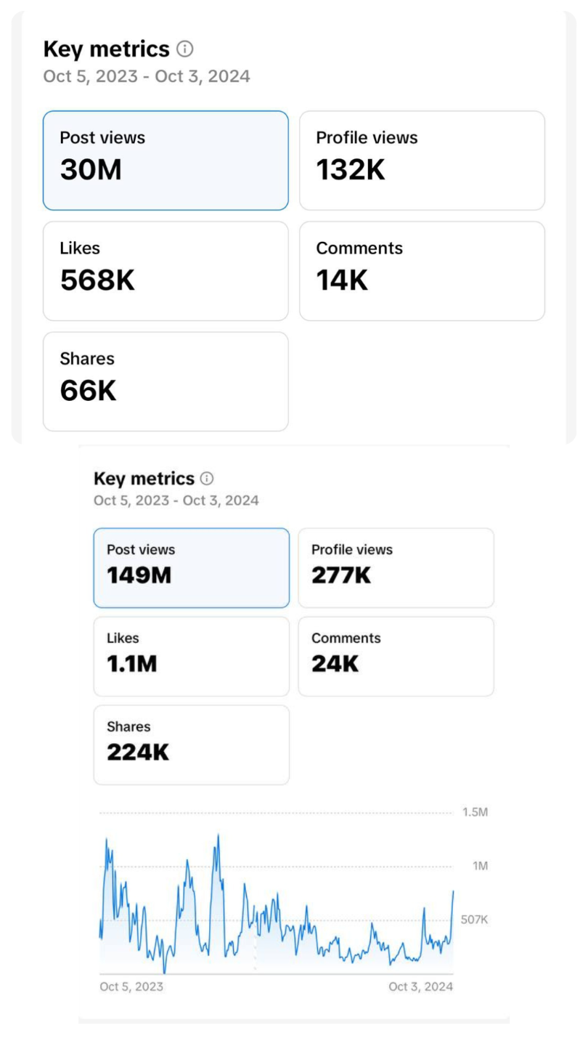Click the date range under lower Key metrics
Viewport: 588px width, 1046px height.
click(176, 500)
